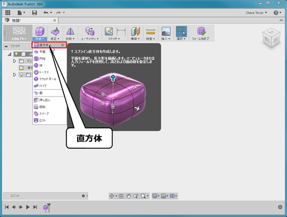
Task: Collapse the ブラウザ browser panel arrows
Action: click(6, 46)
